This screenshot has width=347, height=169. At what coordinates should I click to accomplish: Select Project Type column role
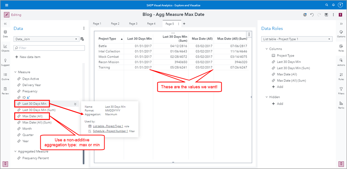click(x=286, y=56)
